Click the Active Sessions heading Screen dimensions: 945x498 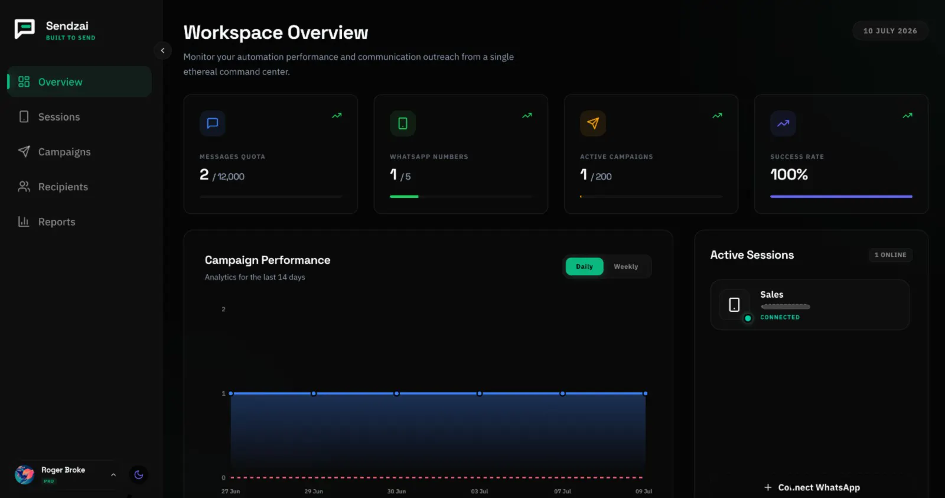click(752, 255)
